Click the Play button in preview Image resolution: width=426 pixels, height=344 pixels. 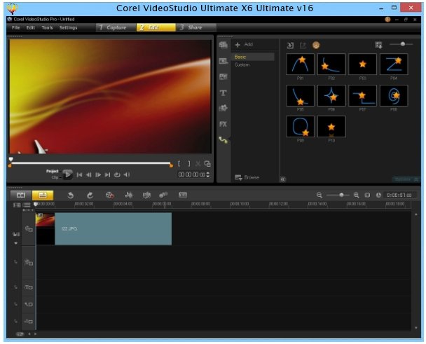(67, 174)
